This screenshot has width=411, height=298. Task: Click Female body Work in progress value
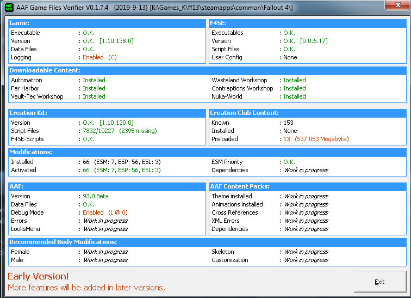(x=105, y=252)
